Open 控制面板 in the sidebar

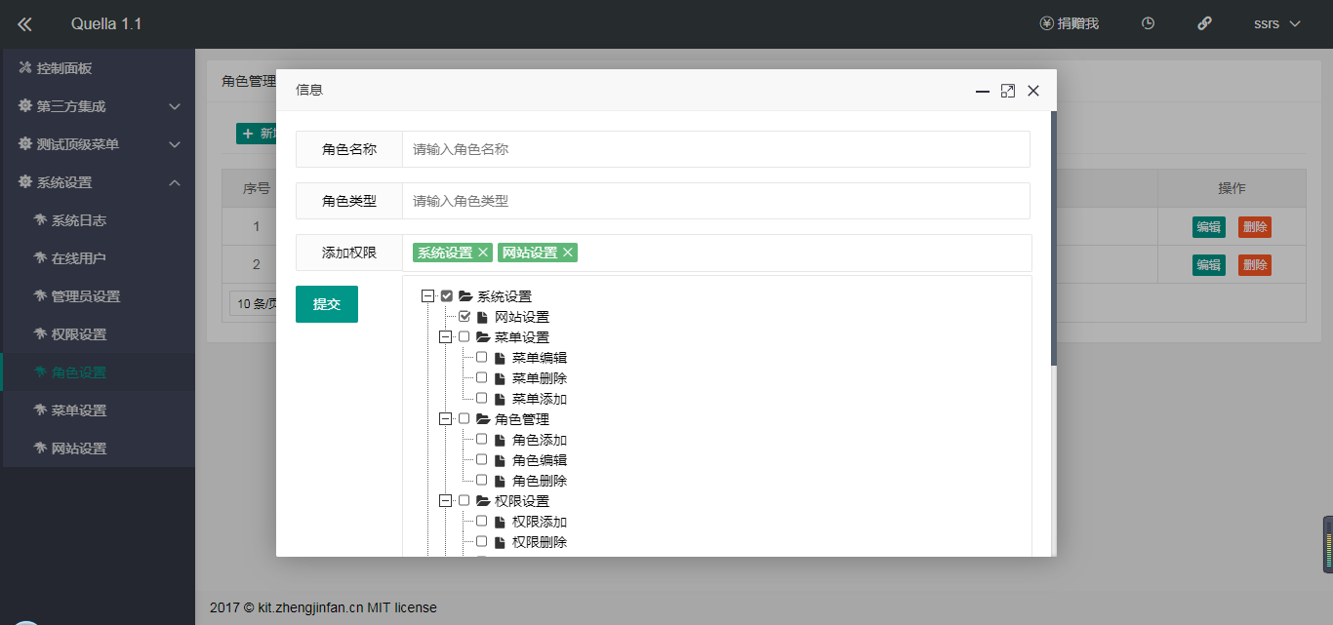(98, 68)
